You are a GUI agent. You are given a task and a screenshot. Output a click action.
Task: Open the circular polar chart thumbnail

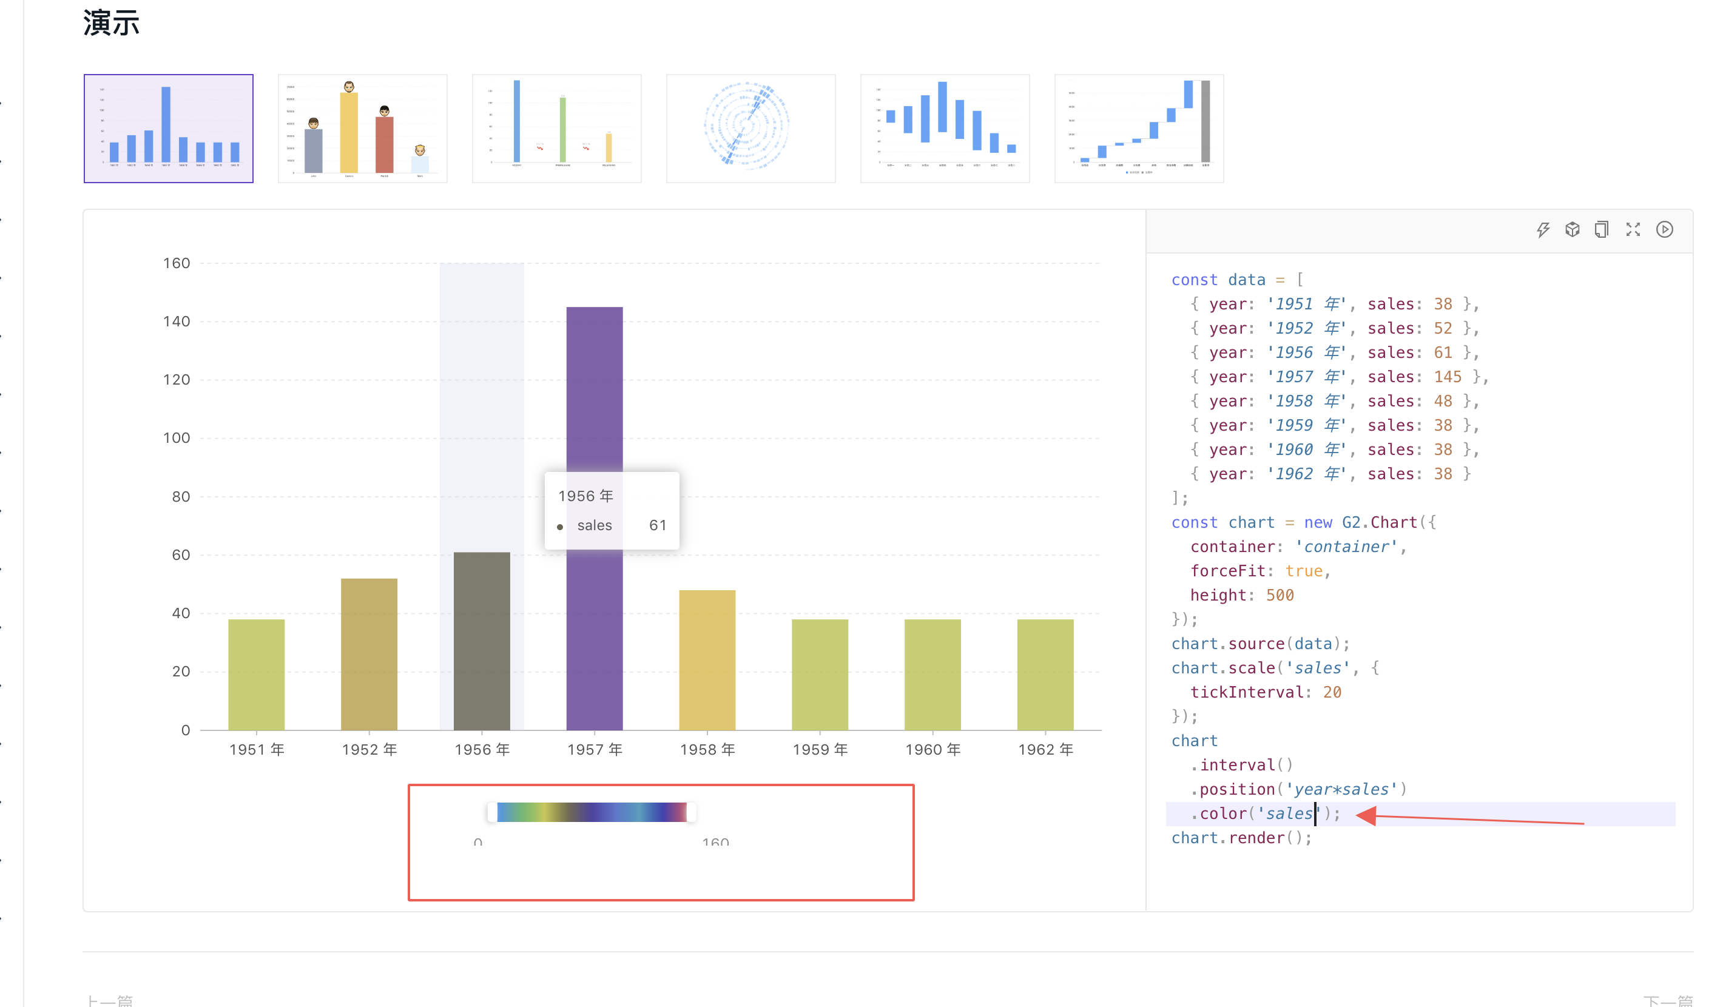click(750, 129)
